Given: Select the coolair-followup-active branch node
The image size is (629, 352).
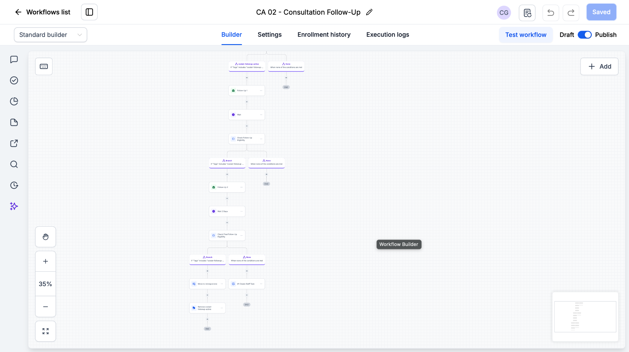Looking at the screenshot, I should (247, 66).
